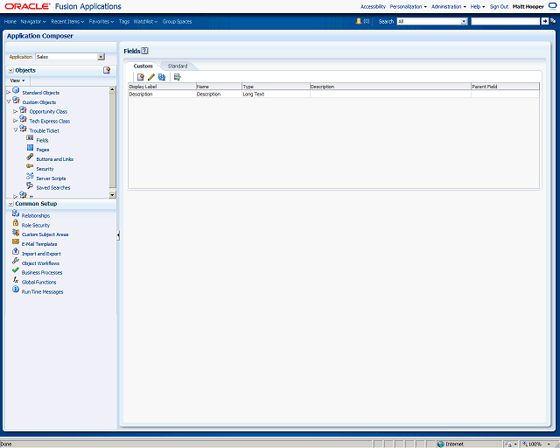Select the Server Scripts tree item

point(51,178)
